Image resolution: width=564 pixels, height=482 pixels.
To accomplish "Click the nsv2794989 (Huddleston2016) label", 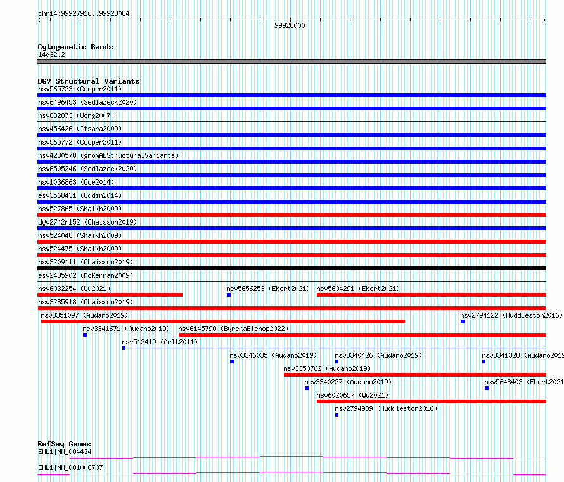I will tap(386, 408).
